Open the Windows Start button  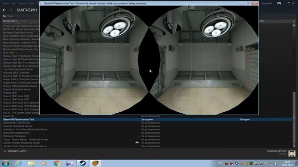tap(5, 163)
